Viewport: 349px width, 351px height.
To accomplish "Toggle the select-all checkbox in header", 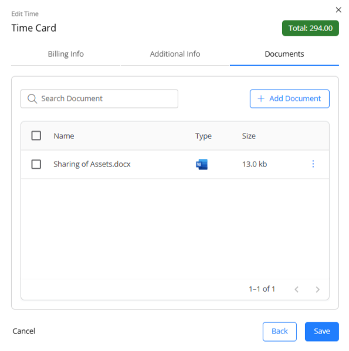I will [x=36, y=136].
